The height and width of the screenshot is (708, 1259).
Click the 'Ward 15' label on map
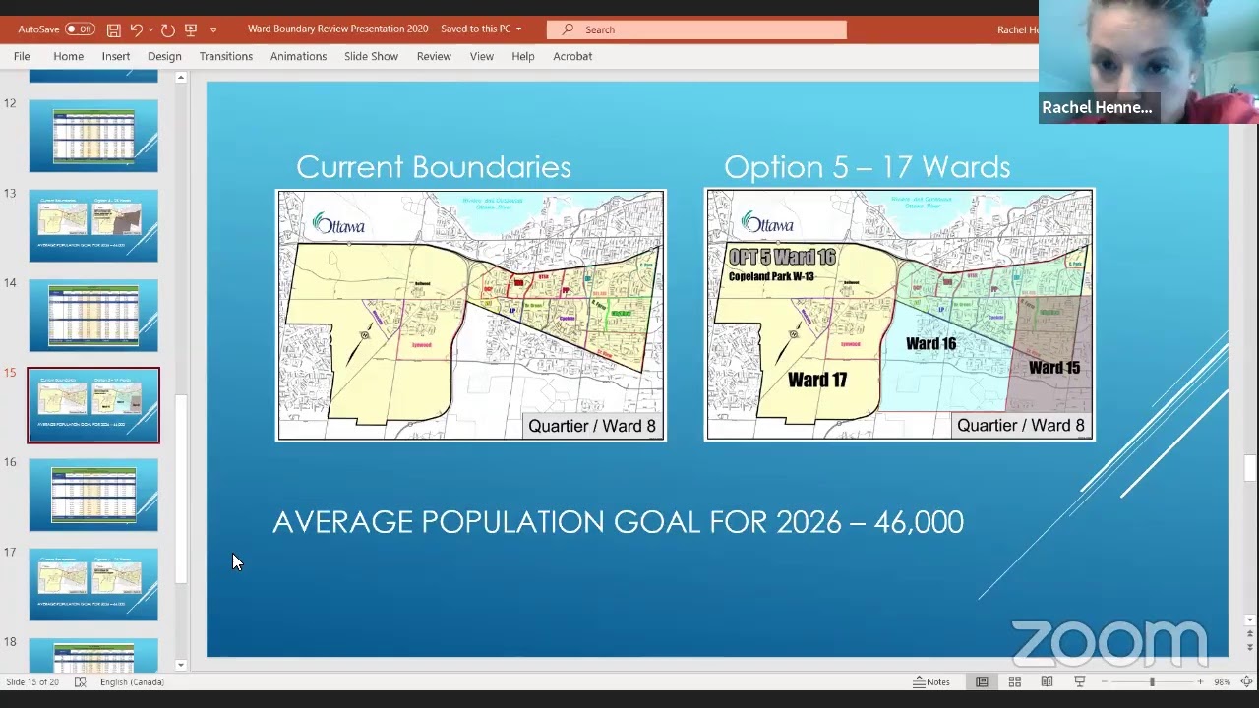pyautogui.click(x=1054, y=368)
